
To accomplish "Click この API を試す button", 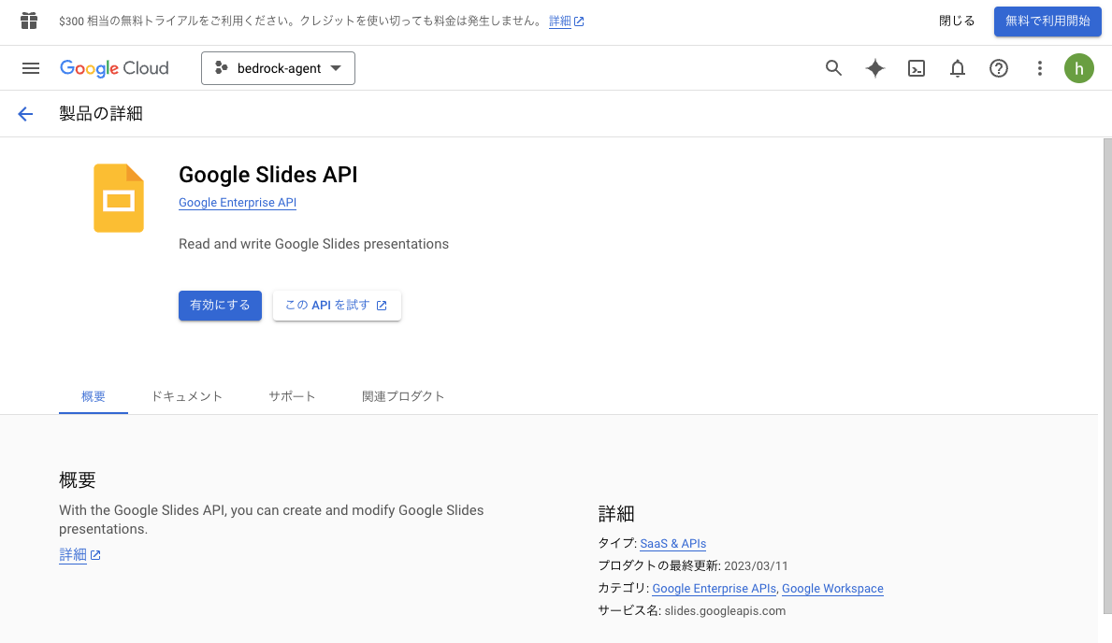I will 337,305.
